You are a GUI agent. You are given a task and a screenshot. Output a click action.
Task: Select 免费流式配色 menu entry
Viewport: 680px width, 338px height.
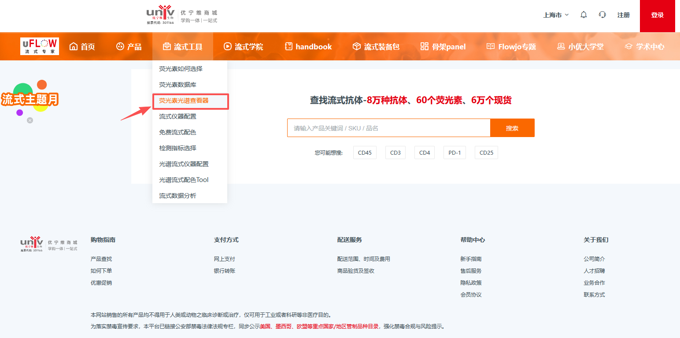pos(190,132)
